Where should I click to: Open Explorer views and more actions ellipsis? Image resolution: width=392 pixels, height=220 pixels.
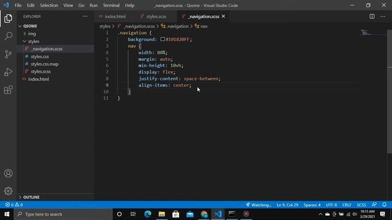coord(85,16)
